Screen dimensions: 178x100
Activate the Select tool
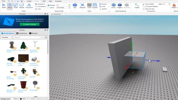coord(4,6)
